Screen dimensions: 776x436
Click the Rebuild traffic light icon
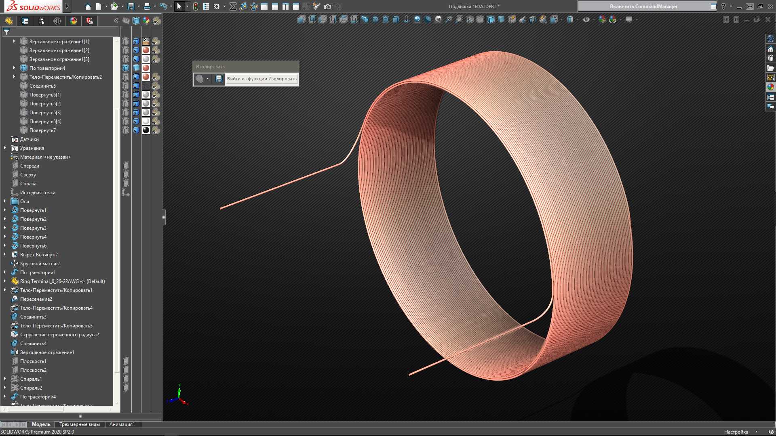click(196, 6)
